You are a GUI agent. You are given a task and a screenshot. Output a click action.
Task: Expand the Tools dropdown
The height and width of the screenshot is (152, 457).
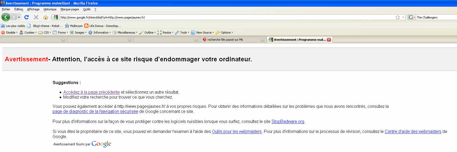[188, 33]
